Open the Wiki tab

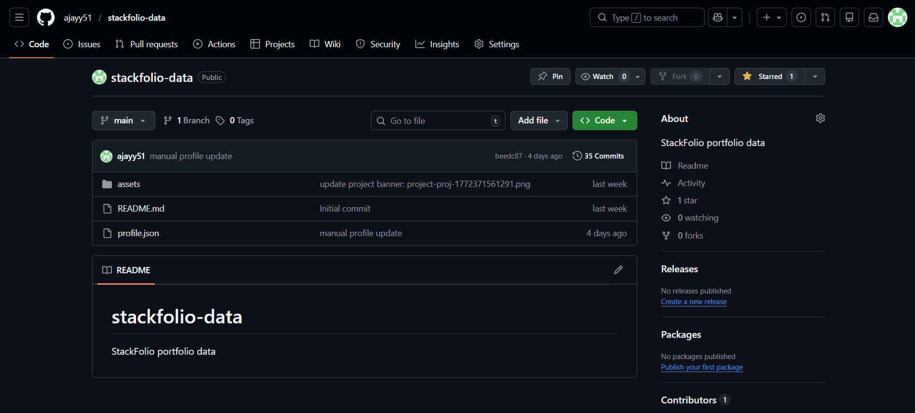click(x=325, y=44)
